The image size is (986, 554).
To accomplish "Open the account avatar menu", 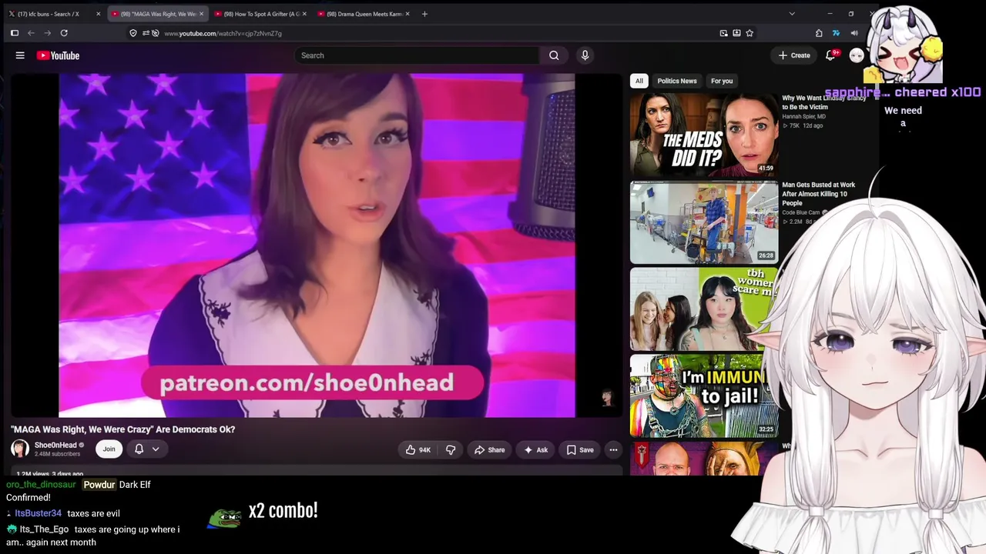I will tap(857, 55).
